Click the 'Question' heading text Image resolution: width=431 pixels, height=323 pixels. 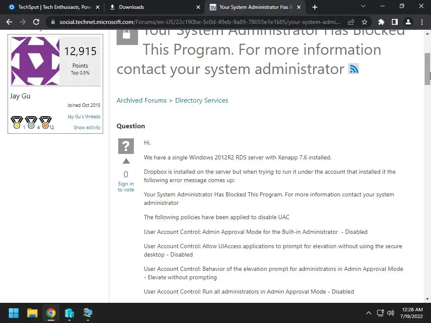coord(130,126)
